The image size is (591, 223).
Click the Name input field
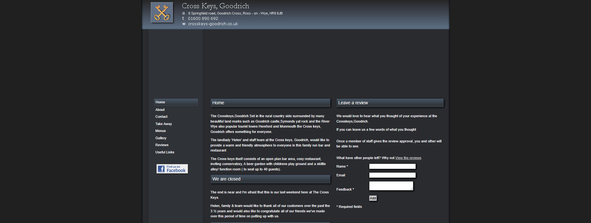coord(392,166)
